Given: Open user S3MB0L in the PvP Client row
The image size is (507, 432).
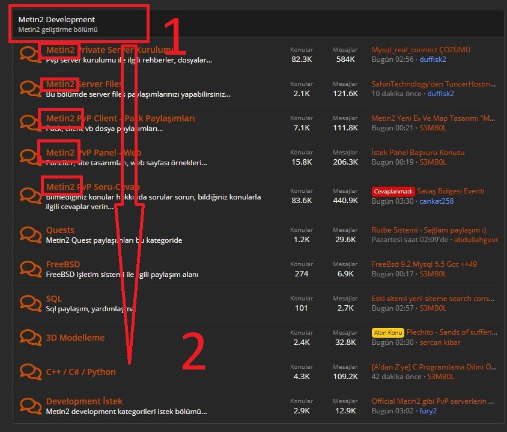Looking at the screenshot, I should coord(433,128).
